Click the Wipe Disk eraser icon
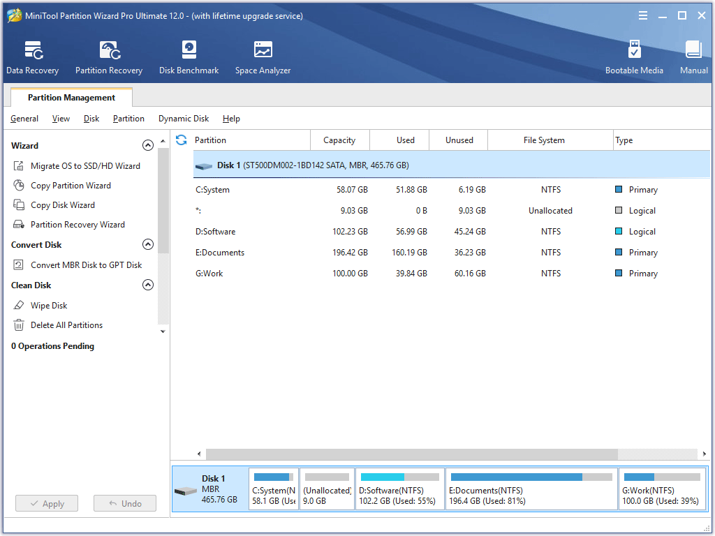 coord(19,306)
